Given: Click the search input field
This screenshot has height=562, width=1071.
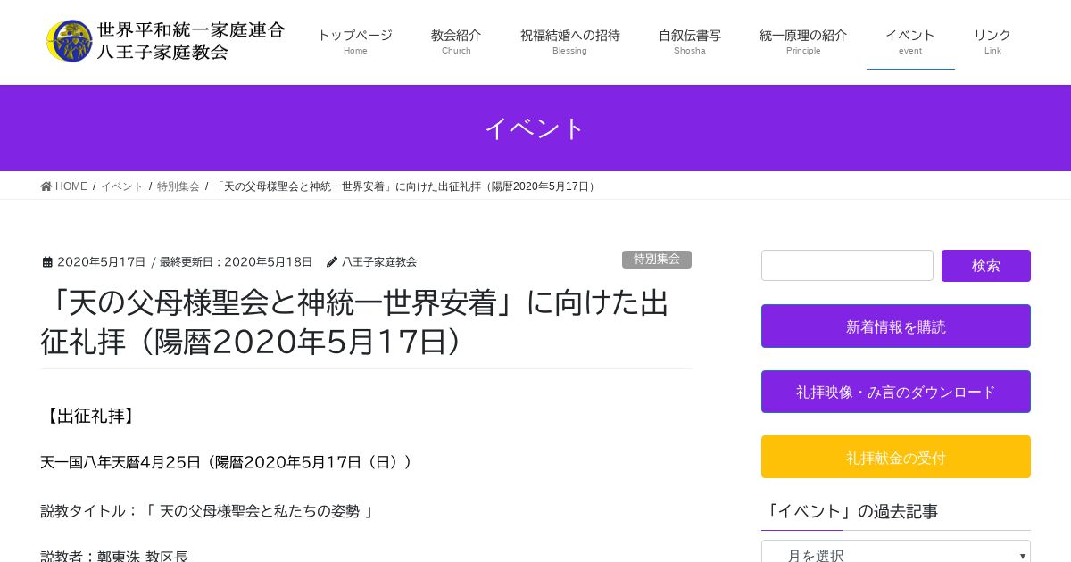Looking at the screenshot, I should [x=847, y=266].
